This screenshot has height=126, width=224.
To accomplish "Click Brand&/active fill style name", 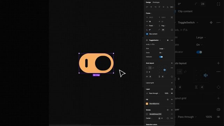I will point(154,104).
